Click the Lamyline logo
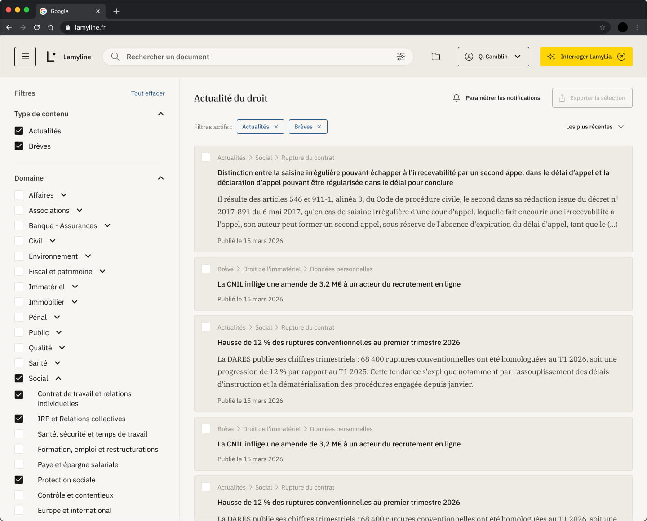Viewport: 647px width, 521px height. click(69, 57)
